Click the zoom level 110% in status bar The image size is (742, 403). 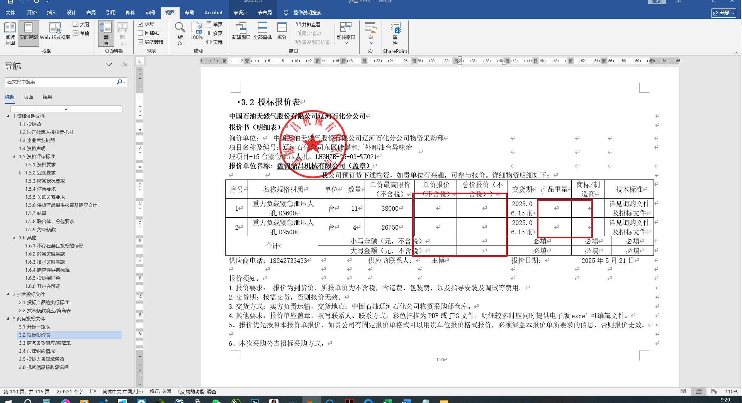tap(732, 391)
